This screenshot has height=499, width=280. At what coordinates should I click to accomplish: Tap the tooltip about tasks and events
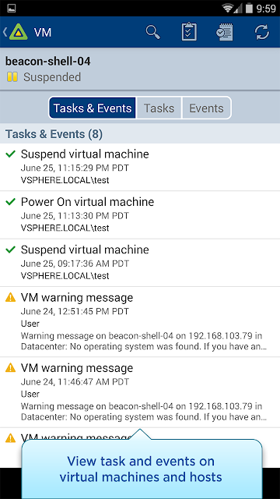142,469
